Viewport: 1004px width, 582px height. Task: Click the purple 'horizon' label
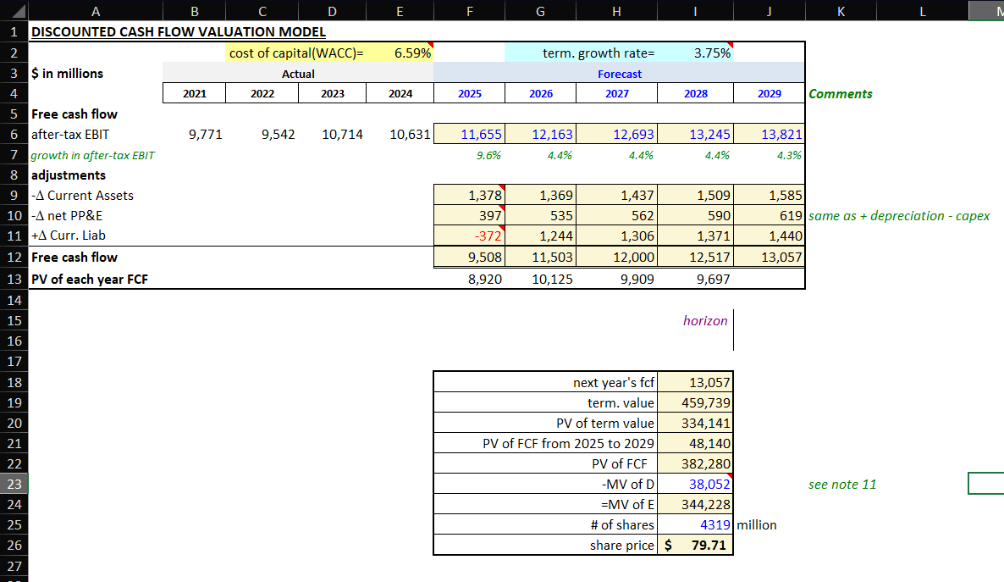coord(705,320)
